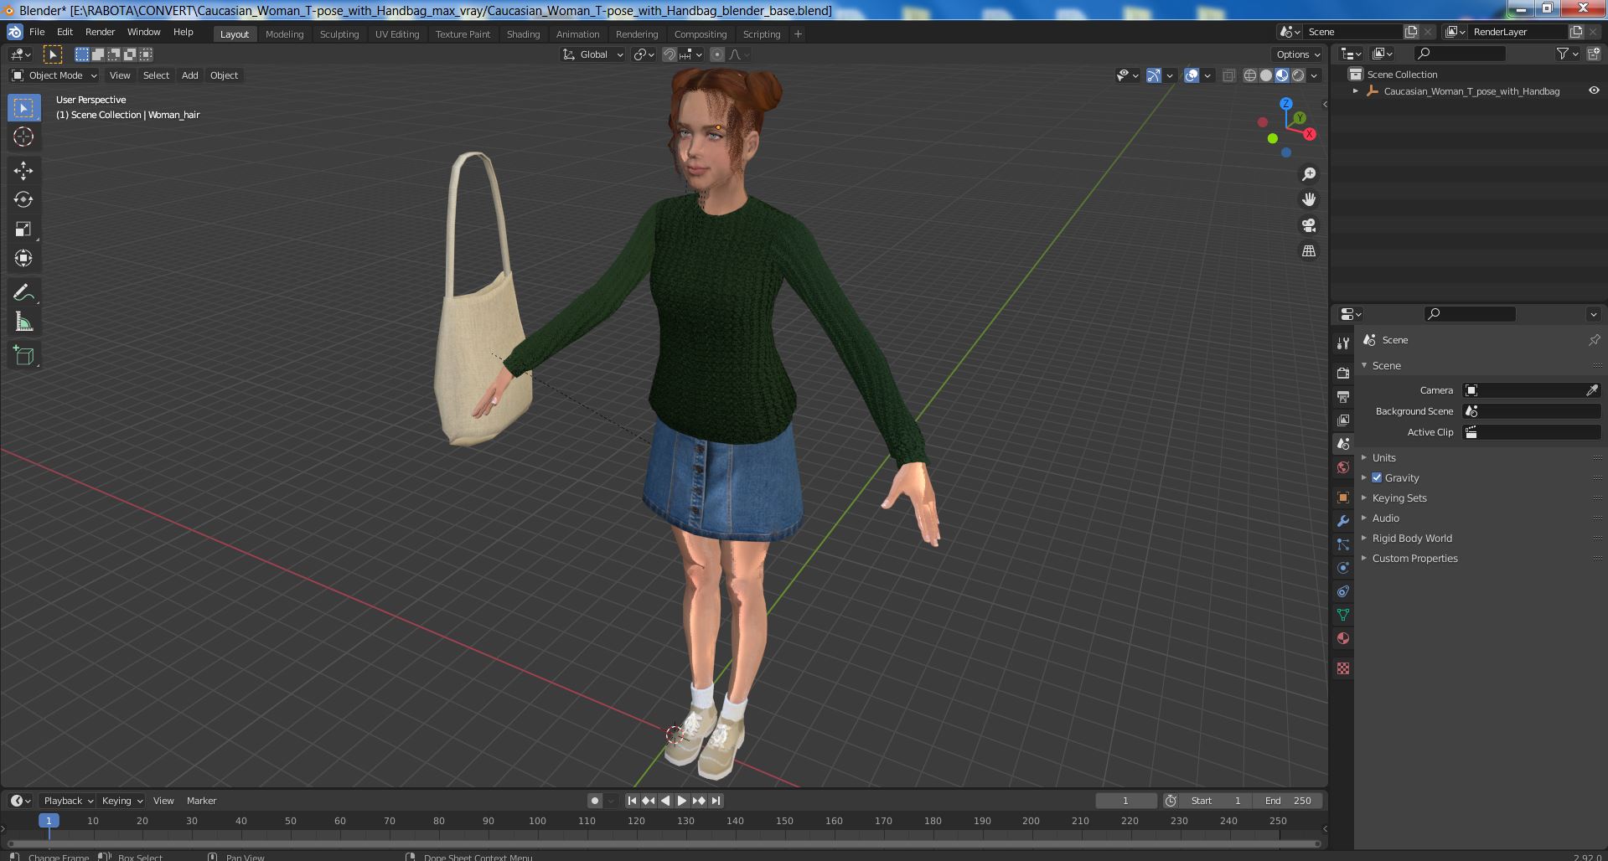The image size is (1608, 861).
Task: Click the End frame field
Action: (1288, 801)
